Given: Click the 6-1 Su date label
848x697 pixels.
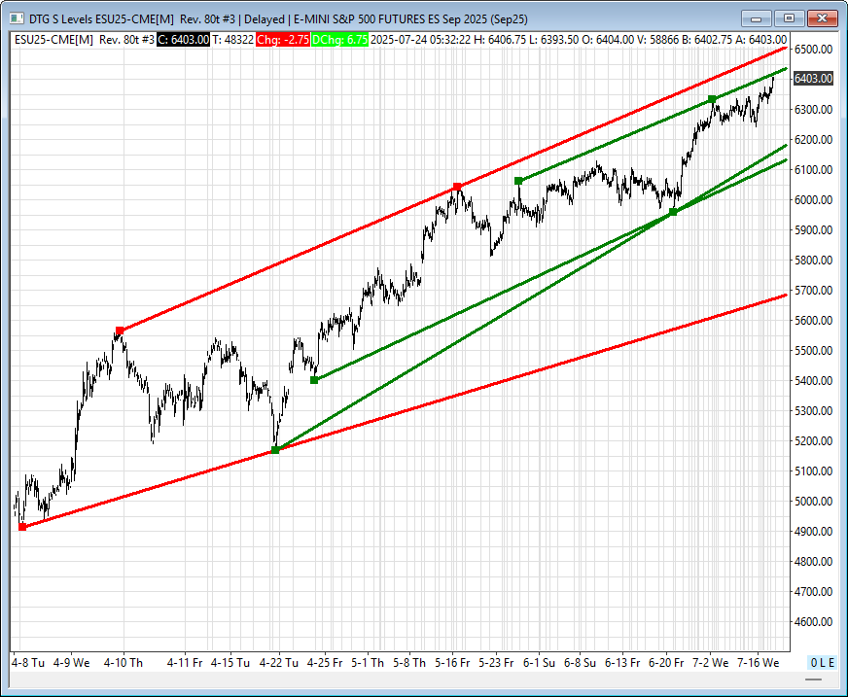Looking at the screenshot, I should (539, 663).
